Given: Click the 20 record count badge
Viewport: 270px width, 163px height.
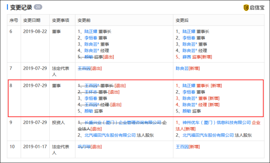Looking at the screenshot, I should (x=38, y=7).
